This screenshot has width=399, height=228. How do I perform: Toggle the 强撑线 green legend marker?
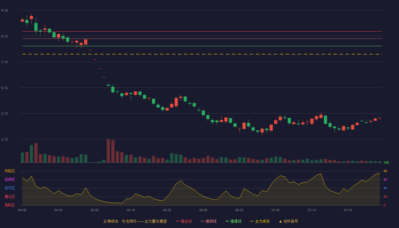click(x=227, y=221)
